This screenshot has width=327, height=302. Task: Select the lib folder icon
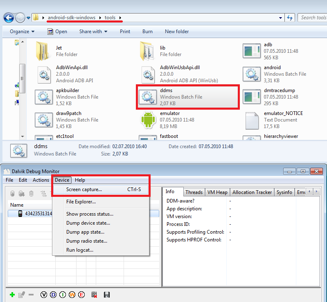click(x=147, y=51)
